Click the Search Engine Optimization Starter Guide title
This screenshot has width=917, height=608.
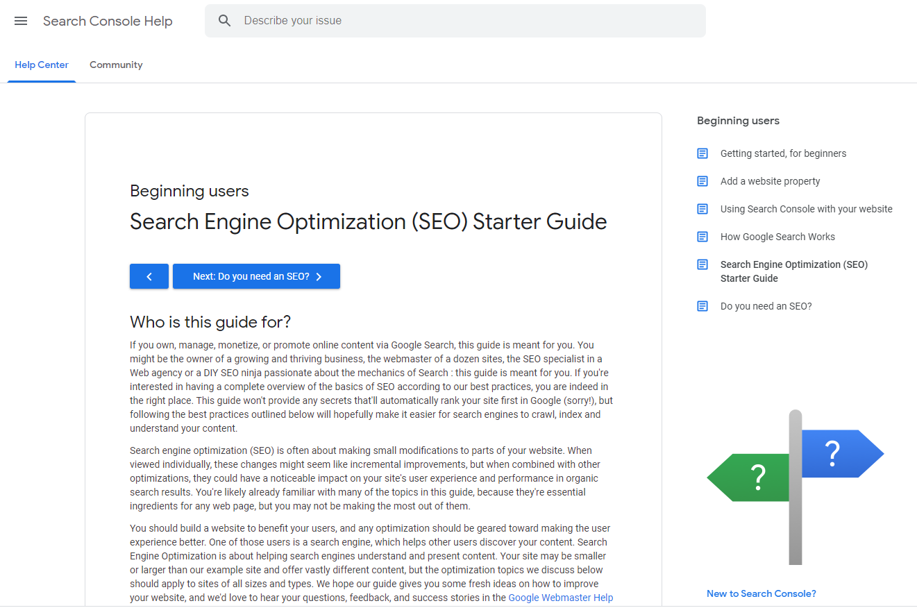pos(369,221)
